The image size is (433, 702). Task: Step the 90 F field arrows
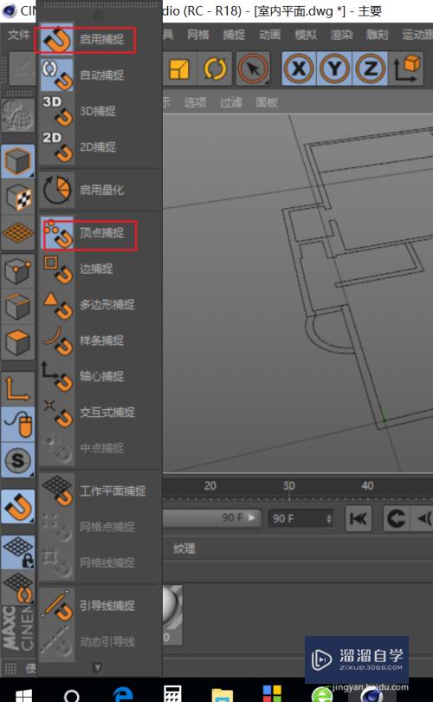[x=329, y=518]
